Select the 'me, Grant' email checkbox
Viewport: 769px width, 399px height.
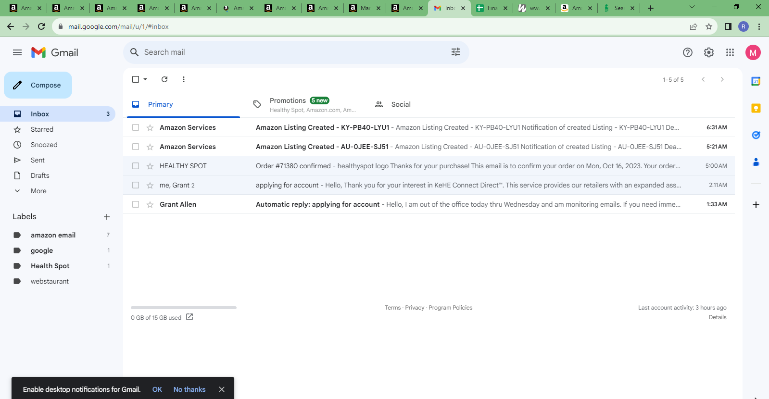click(x=136, y=185)
